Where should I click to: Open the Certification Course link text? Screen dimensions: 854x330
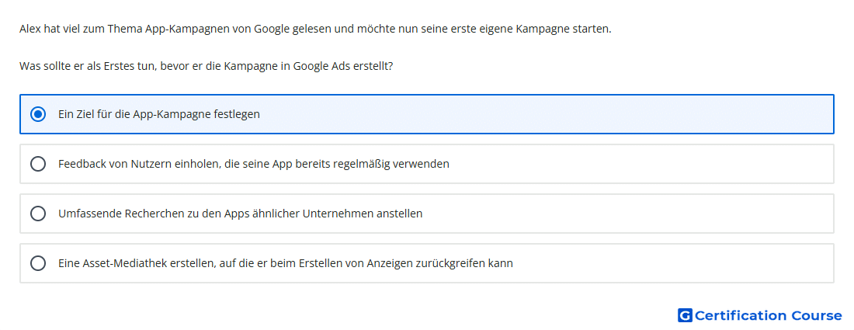click(x=768, y=315)
